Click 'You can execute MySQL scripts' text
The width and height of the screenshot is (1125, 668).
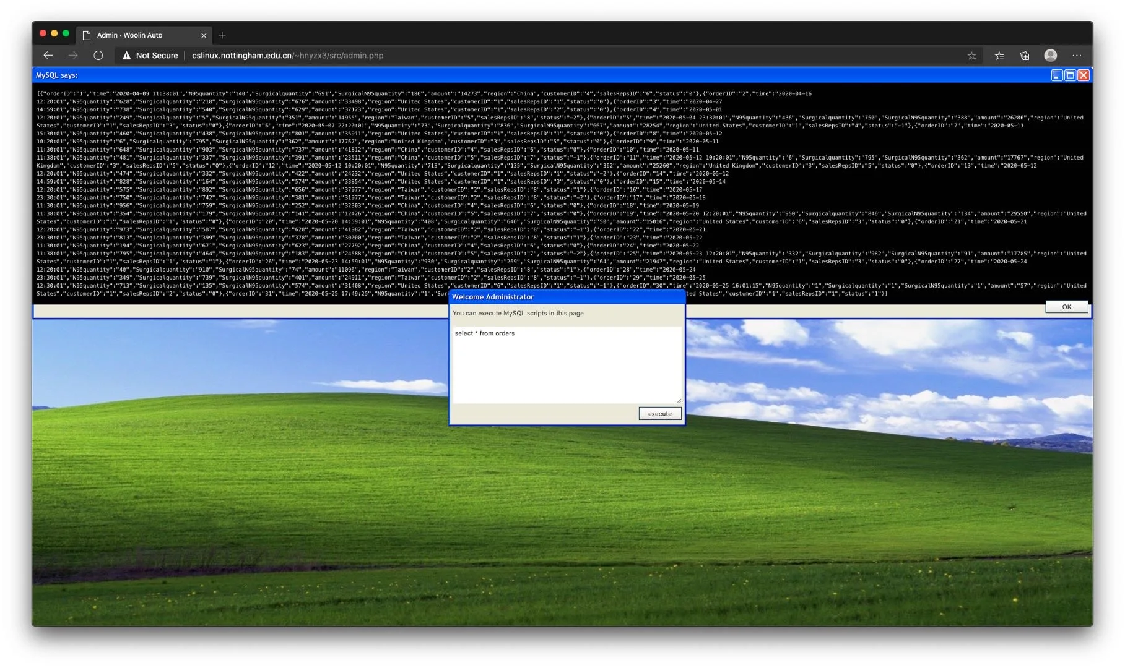[518, 313]
